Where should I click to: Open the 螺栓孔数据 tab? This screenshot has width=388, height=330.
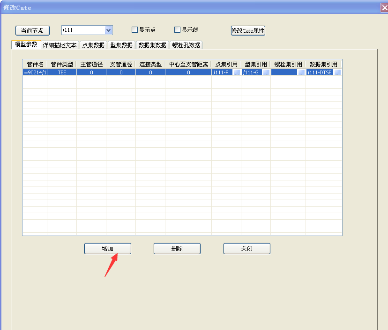click(186, 45)
